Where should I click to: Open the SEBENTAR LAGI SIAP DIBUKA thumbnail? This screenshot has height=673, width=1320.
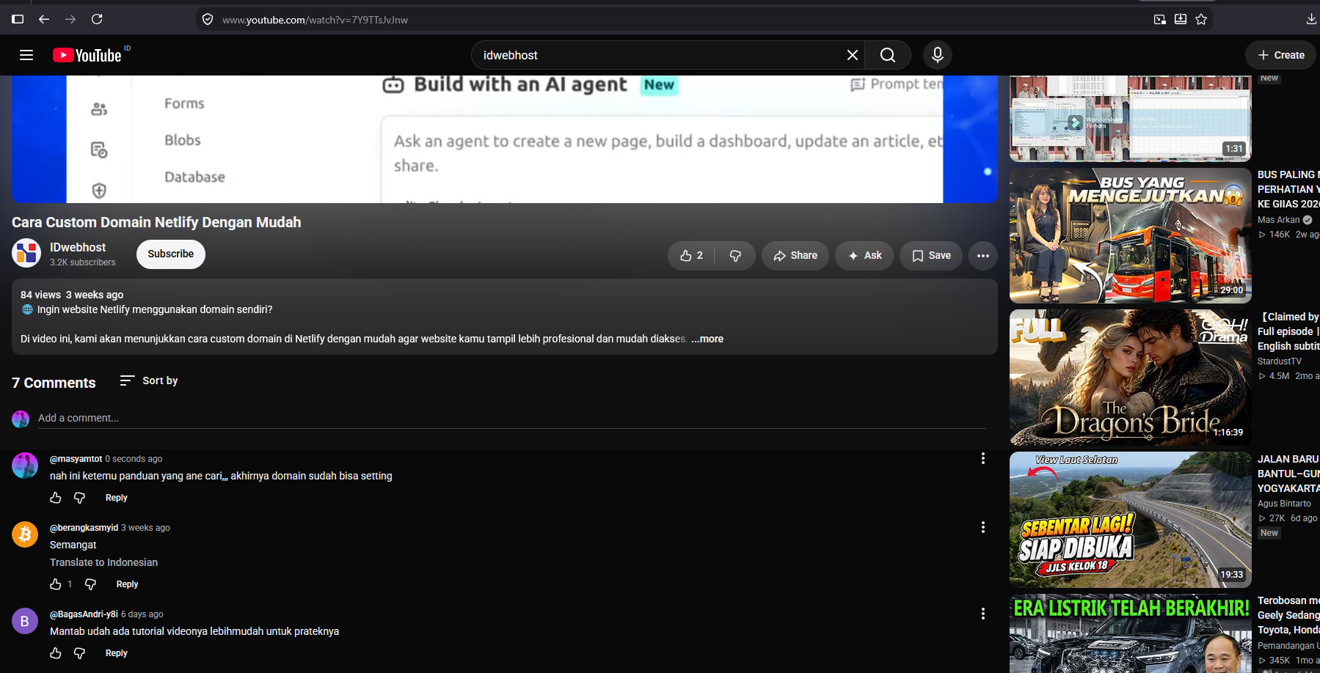1131,520
